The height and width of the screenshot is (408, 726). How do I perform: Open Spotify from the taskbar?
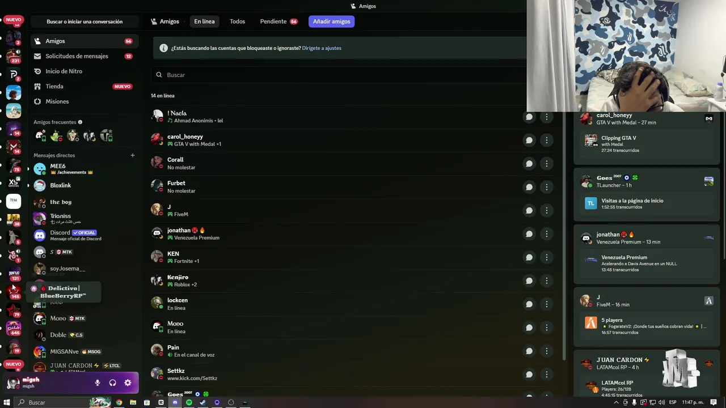tap(189, 402)
